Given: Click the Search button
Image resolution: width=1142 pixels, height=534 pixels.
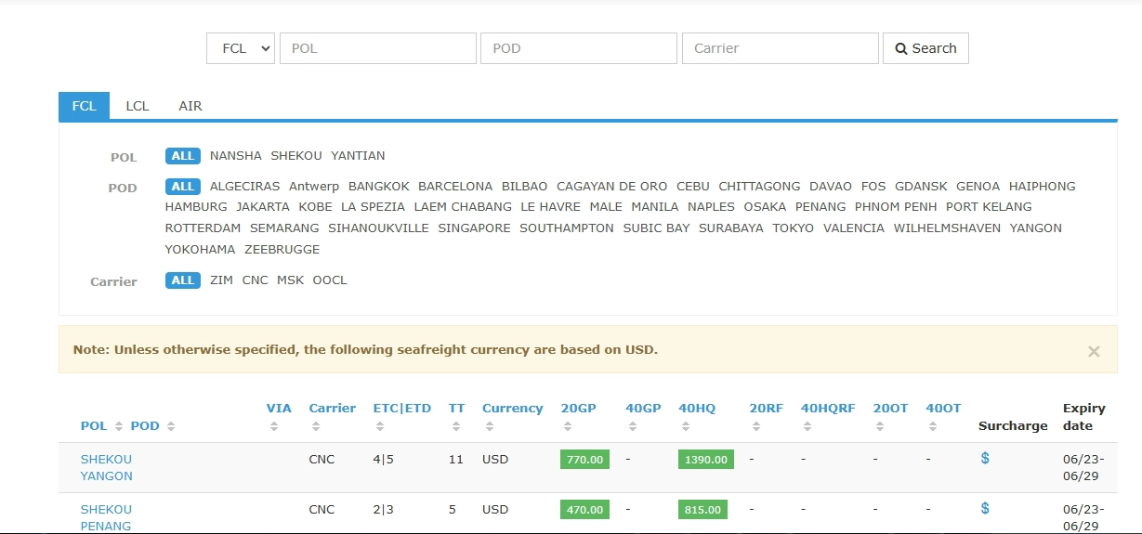Looking at the screenshot, I should pyautogui.click(x=925, y=48).
